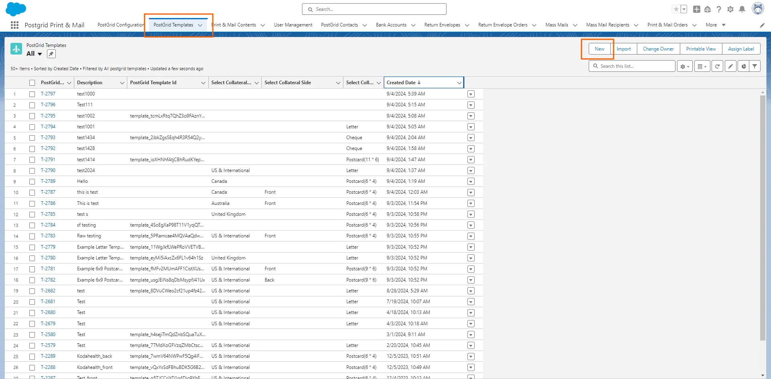Open the Global Actions plus icon

697,9
